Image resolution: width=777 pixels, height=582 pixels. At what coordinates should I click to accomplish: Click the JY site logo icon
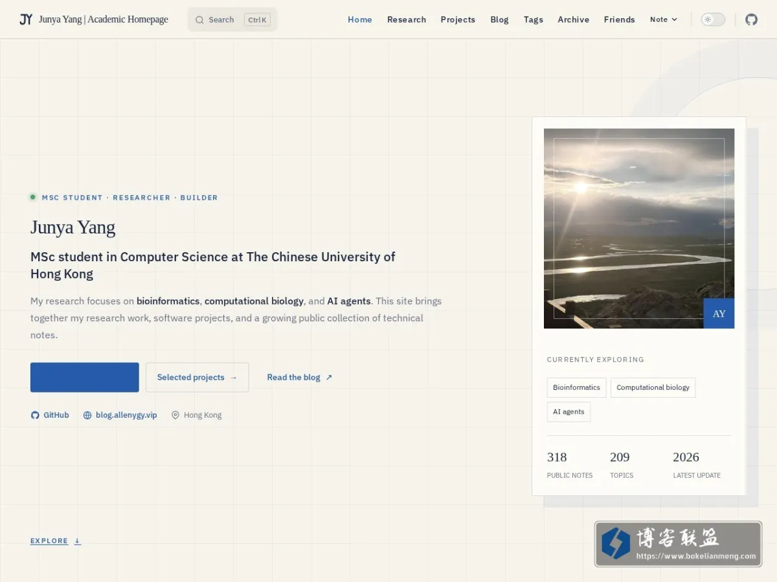click(26, 19)
